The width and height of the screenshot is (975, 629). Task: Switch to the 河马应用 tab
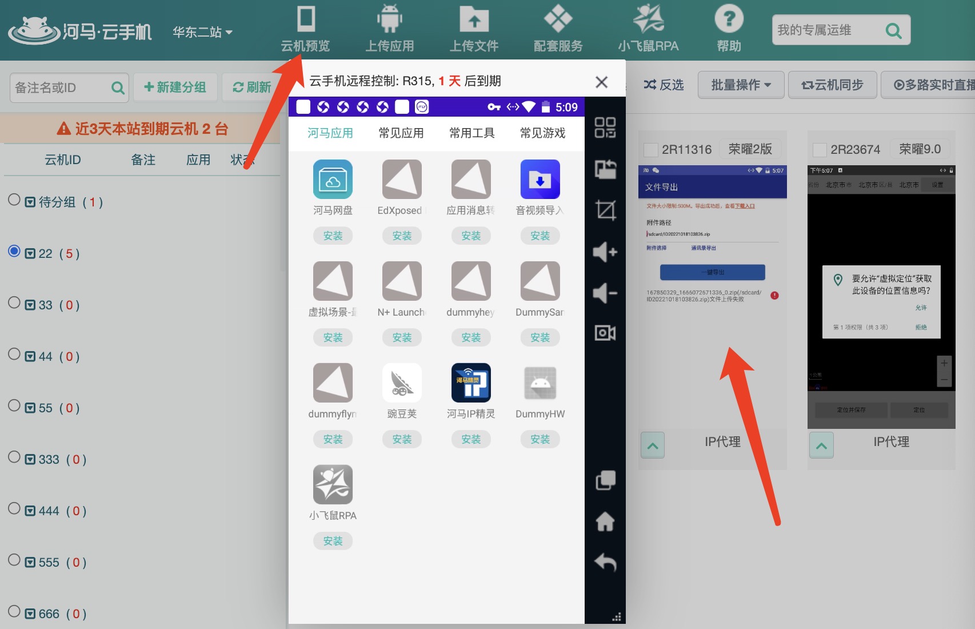330,133
